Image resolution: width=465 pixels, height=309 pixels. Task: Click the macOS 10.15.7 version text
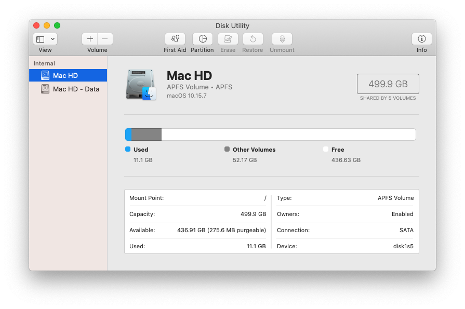[187, 96]
